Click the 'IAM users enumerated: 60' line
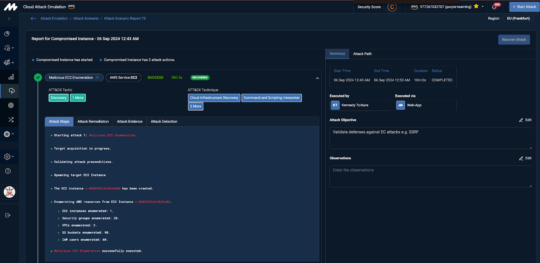 [x=85, y=240]
